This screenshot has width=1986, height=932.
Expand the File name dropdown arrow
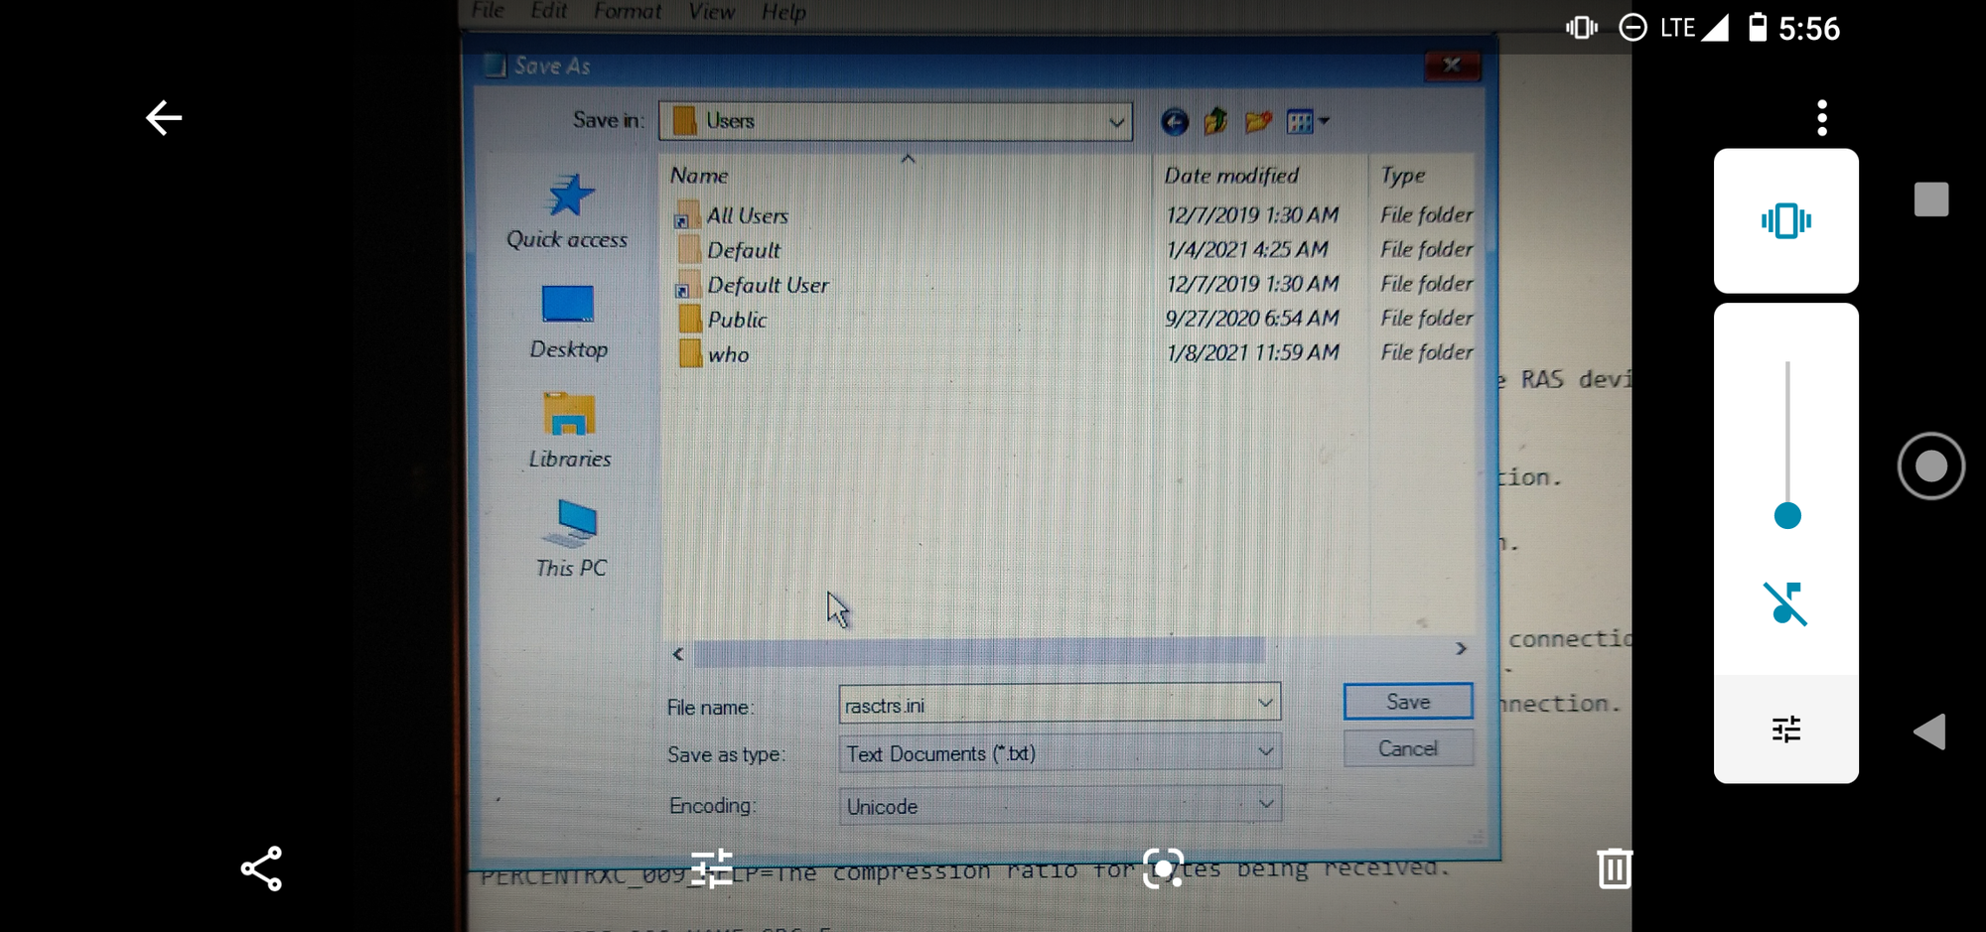(x=1265, y=704)
